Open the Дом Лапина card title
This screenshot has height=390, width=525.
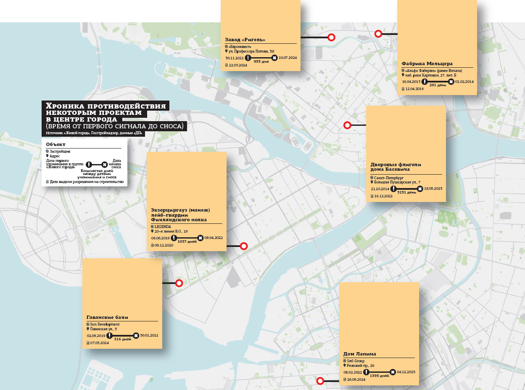pos(359,354)
